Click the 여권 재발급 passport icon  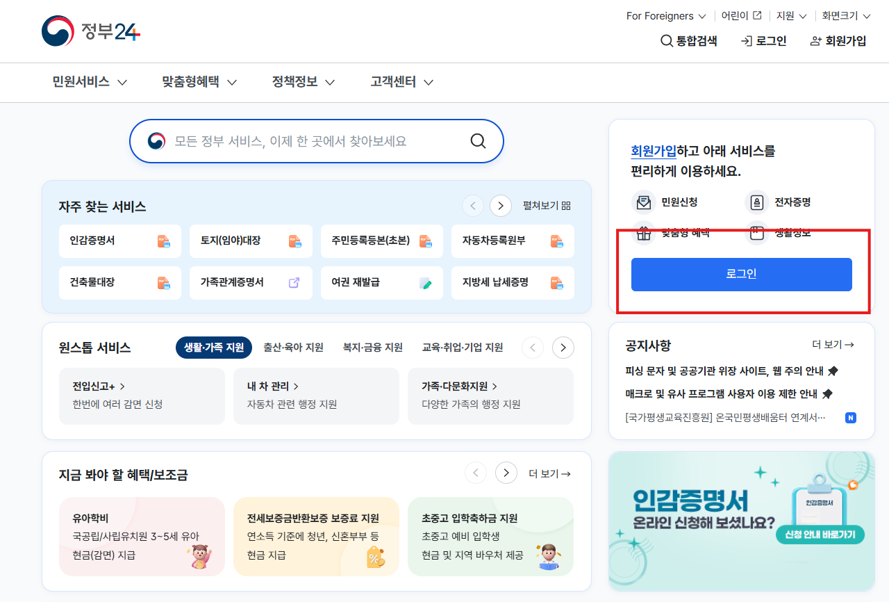tap(426, 283)
